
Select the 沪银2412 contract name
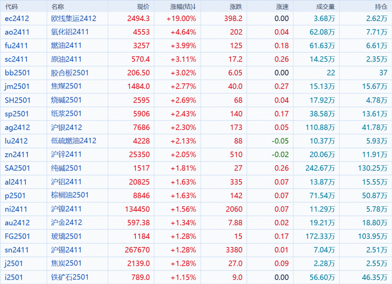coord(66,127)
